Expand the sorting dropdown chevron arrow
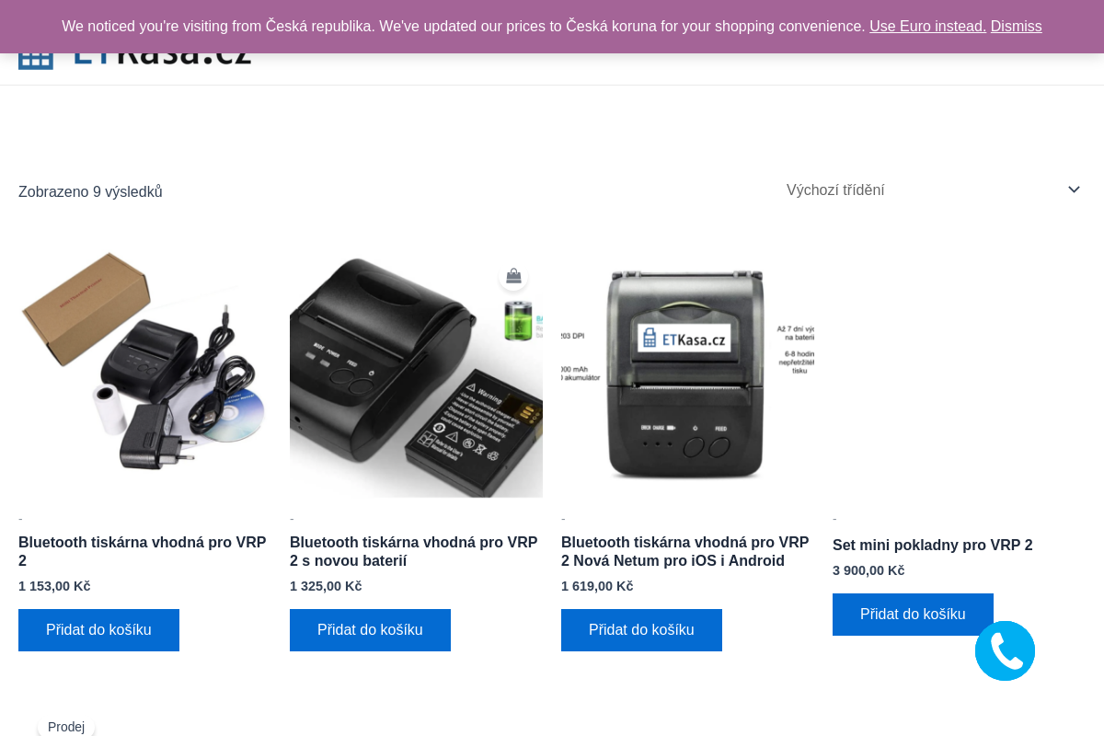Image resolution: width=1104 pixels, height=736 pixels. click(x=1074, y=190)
